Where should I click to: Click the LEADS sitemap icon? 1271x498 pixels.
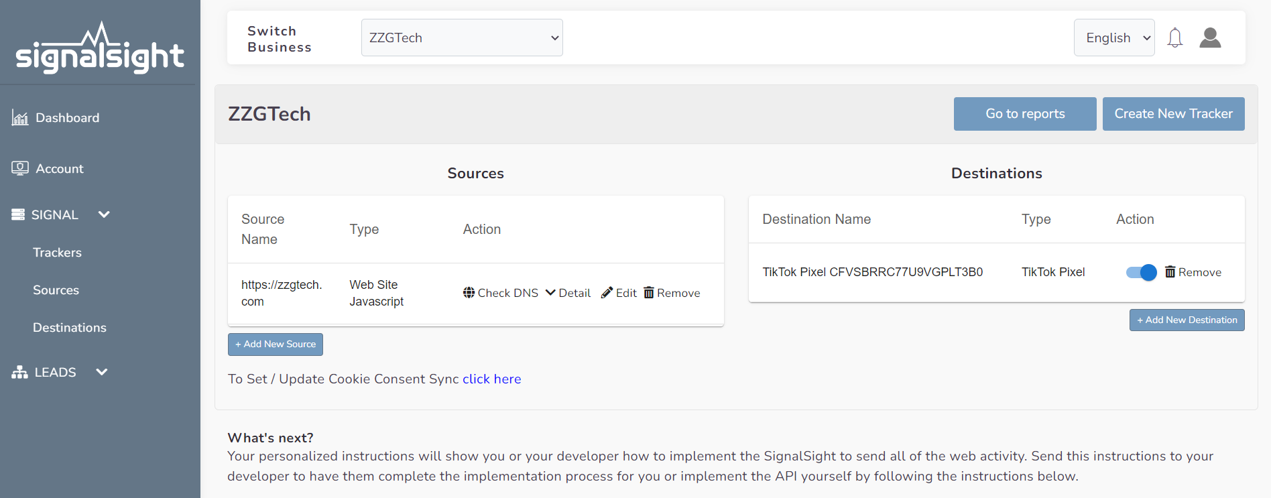click(19, 372)
